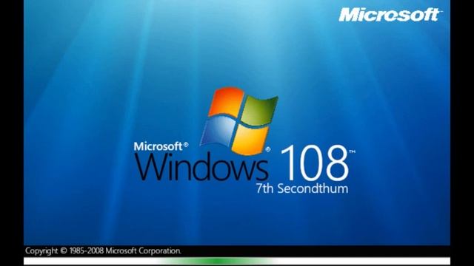The width and height of the screenshot is (474, 266).
Task: Click the '7th Secondthum' edition text
Action: (x=302, y=188)
